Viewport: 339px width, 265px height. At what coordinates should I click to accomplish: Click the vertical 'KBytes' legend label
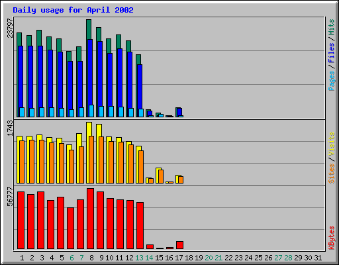pos(331,238)
